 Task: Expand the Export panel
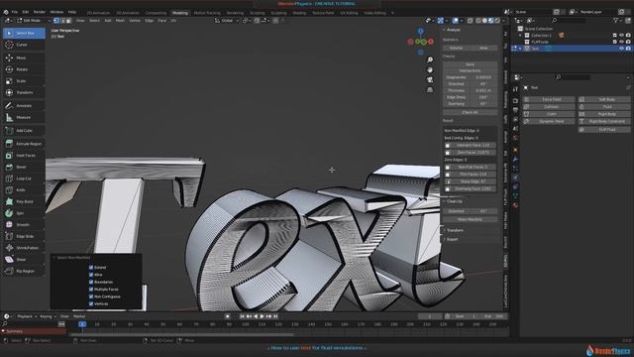(x=445, y=239)
